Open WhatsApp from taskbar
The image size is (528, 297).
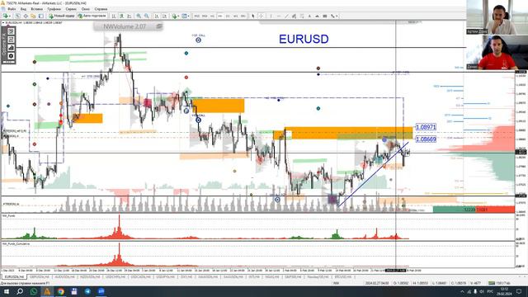pyautogui.click(x=34, y=291)
